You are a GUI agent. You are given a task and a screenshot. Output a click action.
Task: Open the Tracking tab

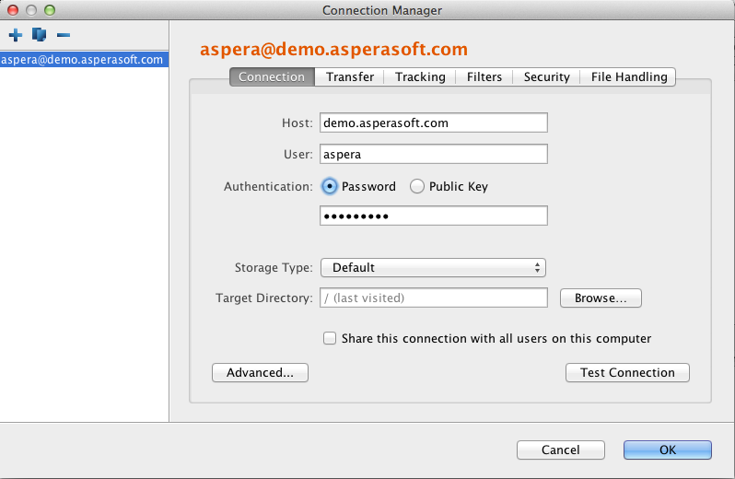tap(420, 76)
